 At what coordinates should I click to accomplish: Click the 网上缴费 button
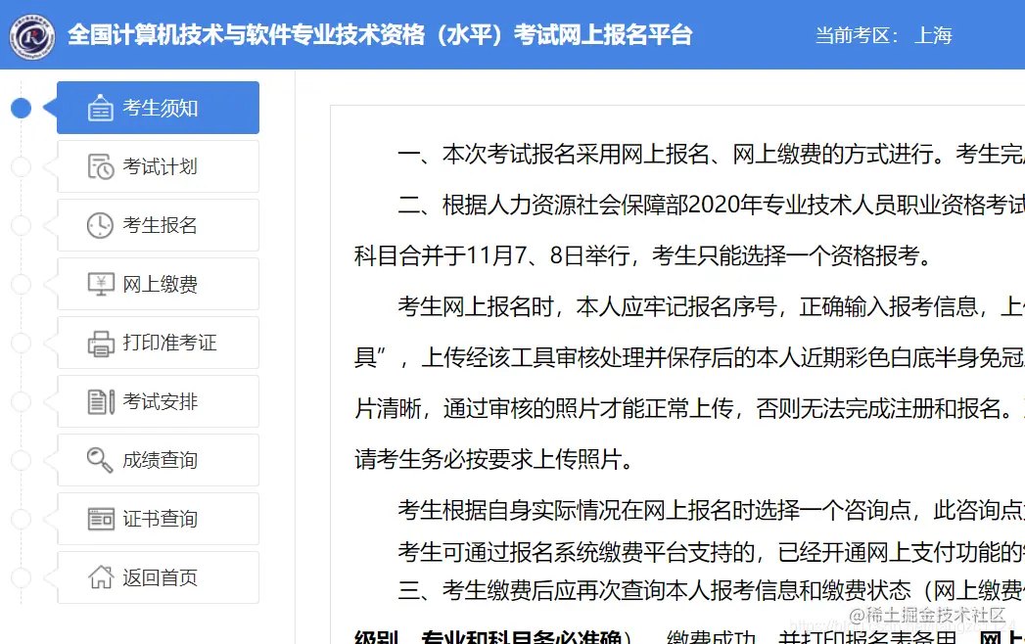click(x=157, y=284)
